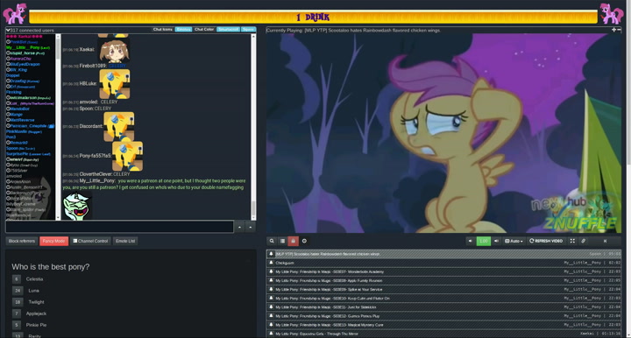Select the Chickguarn playlist entry title
This screenshot has height=338, width=631.
pyautogui.click(x=285, y=263)
